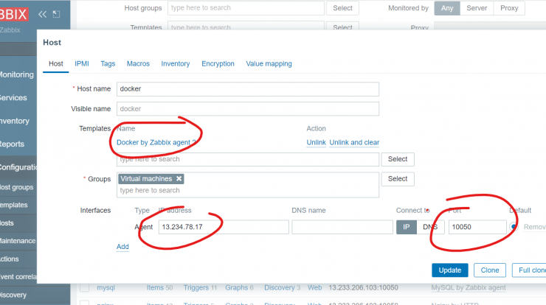Add a new interface
The width and height of the screenshot is (546, 305).
point(122,247)
